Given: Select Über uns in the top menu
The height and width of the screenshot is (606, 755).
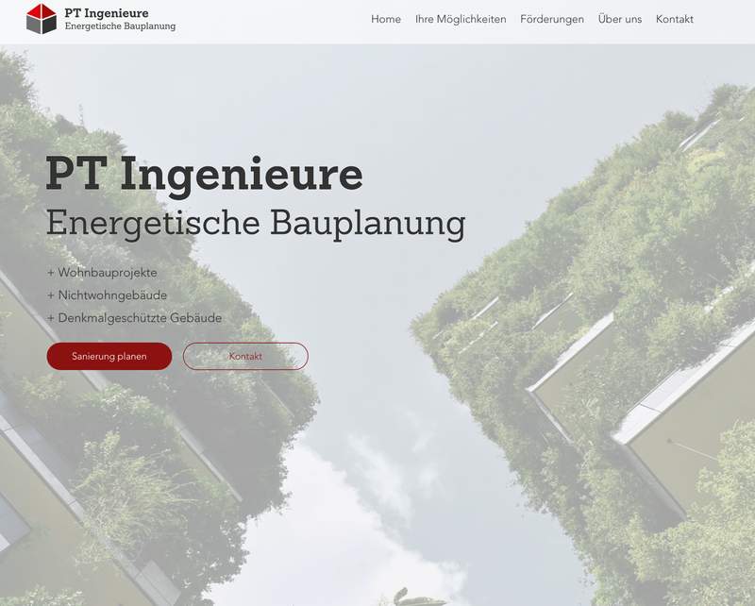Looking at the screenshot, I should pos(619,19).
